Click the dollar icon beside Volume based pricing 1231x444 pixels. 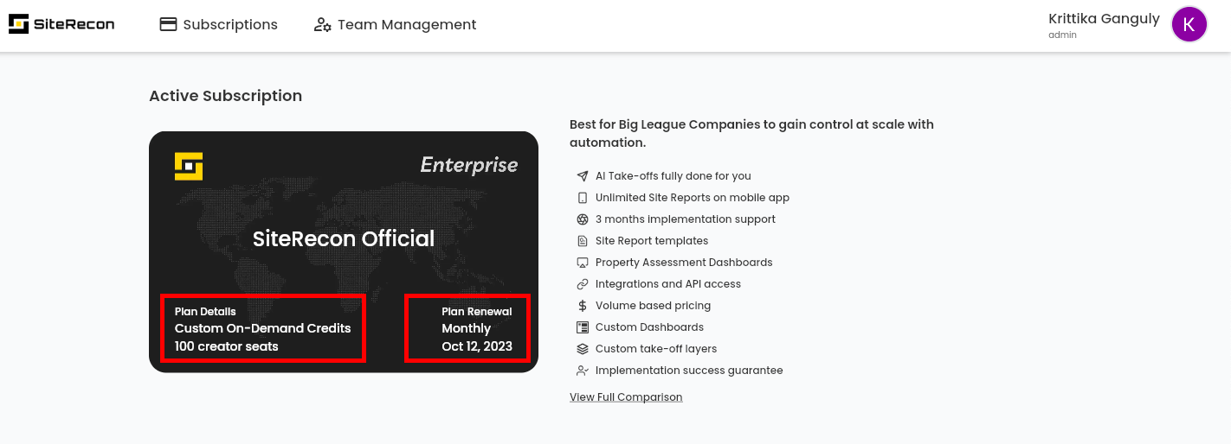[x=583, y=306]
